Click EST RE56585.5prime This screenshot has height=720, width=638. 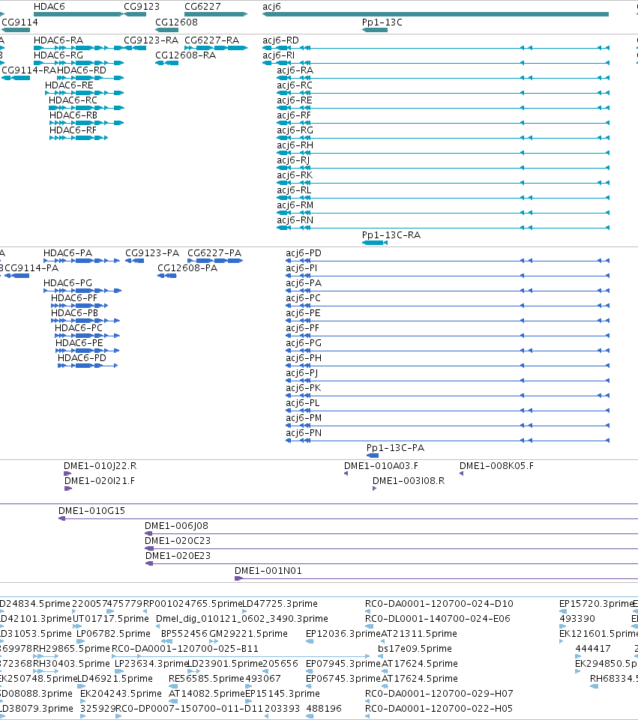click(x=206, y=679)
